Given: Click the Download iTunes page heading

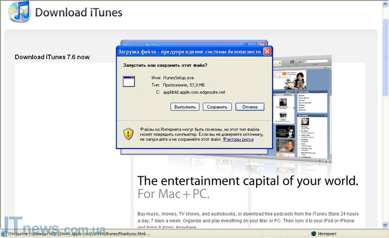Looking at the screenshot, I should click(x=79, y=12).
